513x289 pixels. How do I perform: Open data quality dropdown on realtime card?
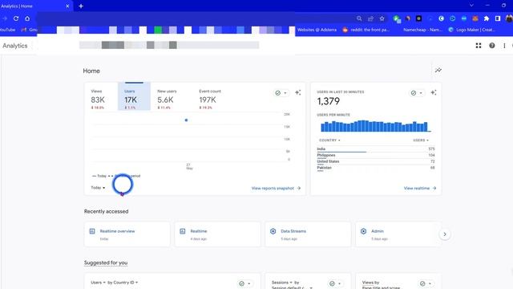point(417,93)
